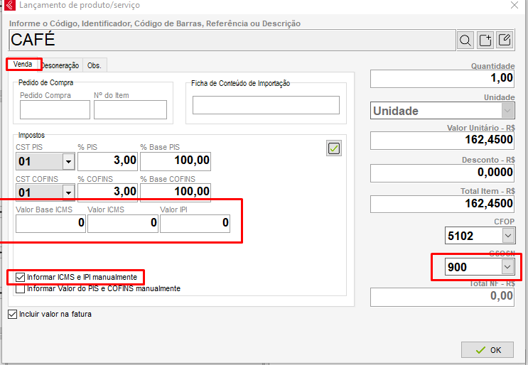528x365 pixels.
Task: Click the Ficha de Conteúdo de Importação field
Action: coord(266,105)
